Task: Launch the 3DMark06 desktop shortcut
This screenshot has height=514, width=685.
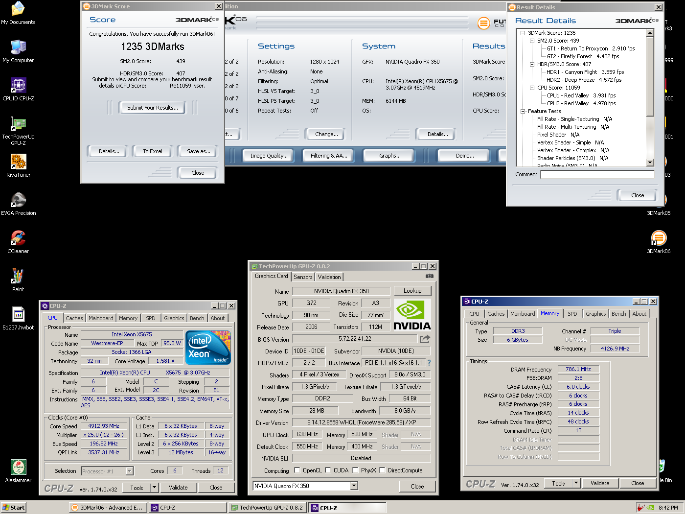Action: pyautogui.click(x=659, y=242)
